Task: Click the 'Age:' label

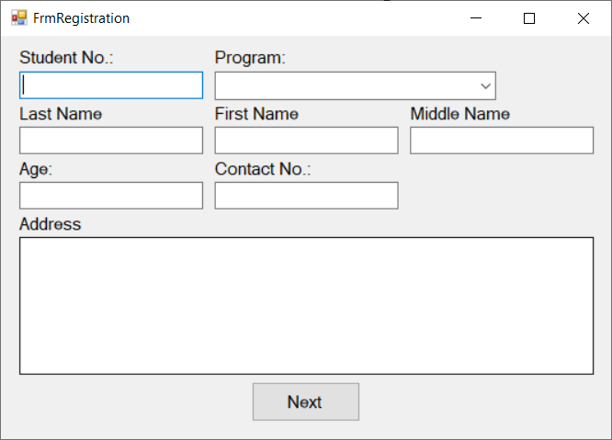Action: pos(36,170)
